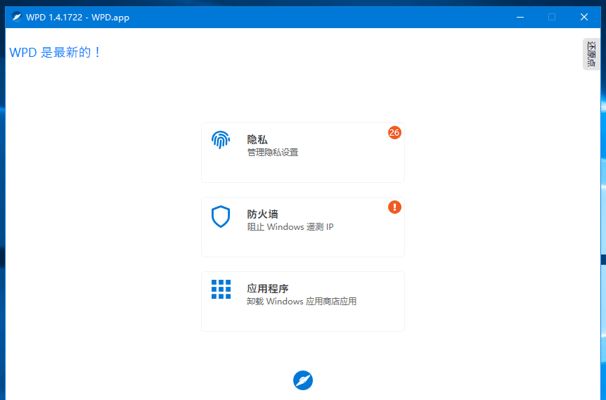Click the window title 'WPD 1.4.1722 - WPD.app'
Screen dimensions: 606x400
click(x=77, y=18)
